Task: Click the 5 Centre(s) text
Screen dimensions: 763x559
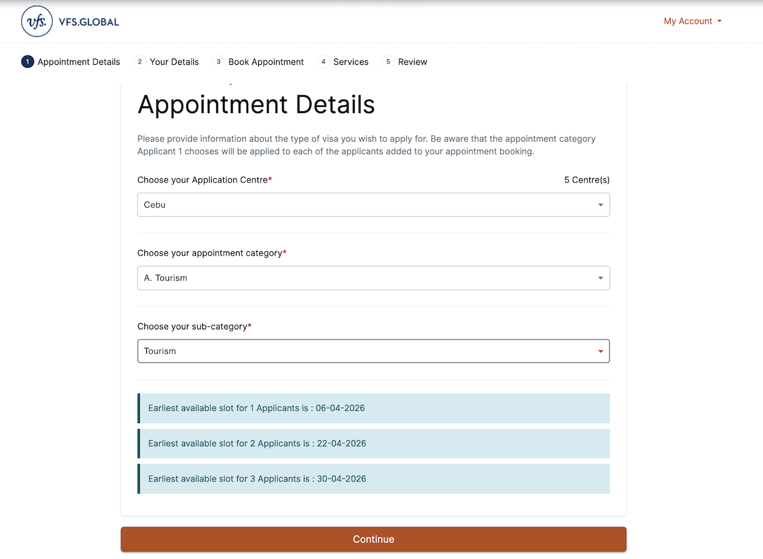Action: [586, 179]
